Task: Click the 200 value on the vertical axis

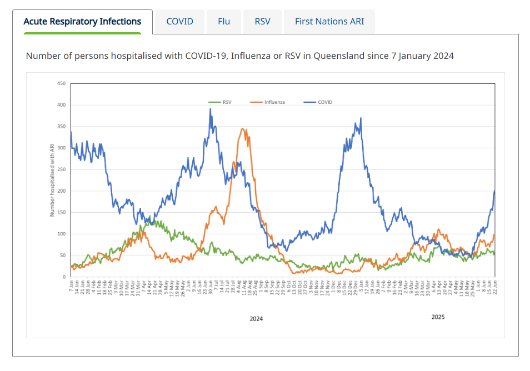Action: [61, 190]
